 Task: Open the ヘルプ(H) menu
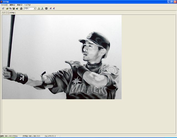tap(27, 5)
